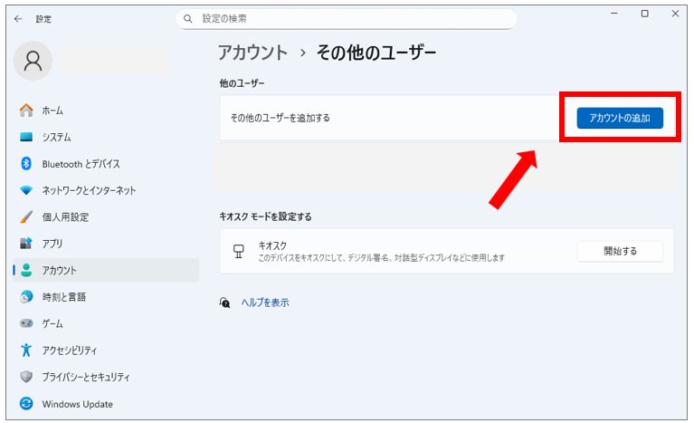Open ネットワークとインターネット settings
694x423 pixels.
point(106,190)
